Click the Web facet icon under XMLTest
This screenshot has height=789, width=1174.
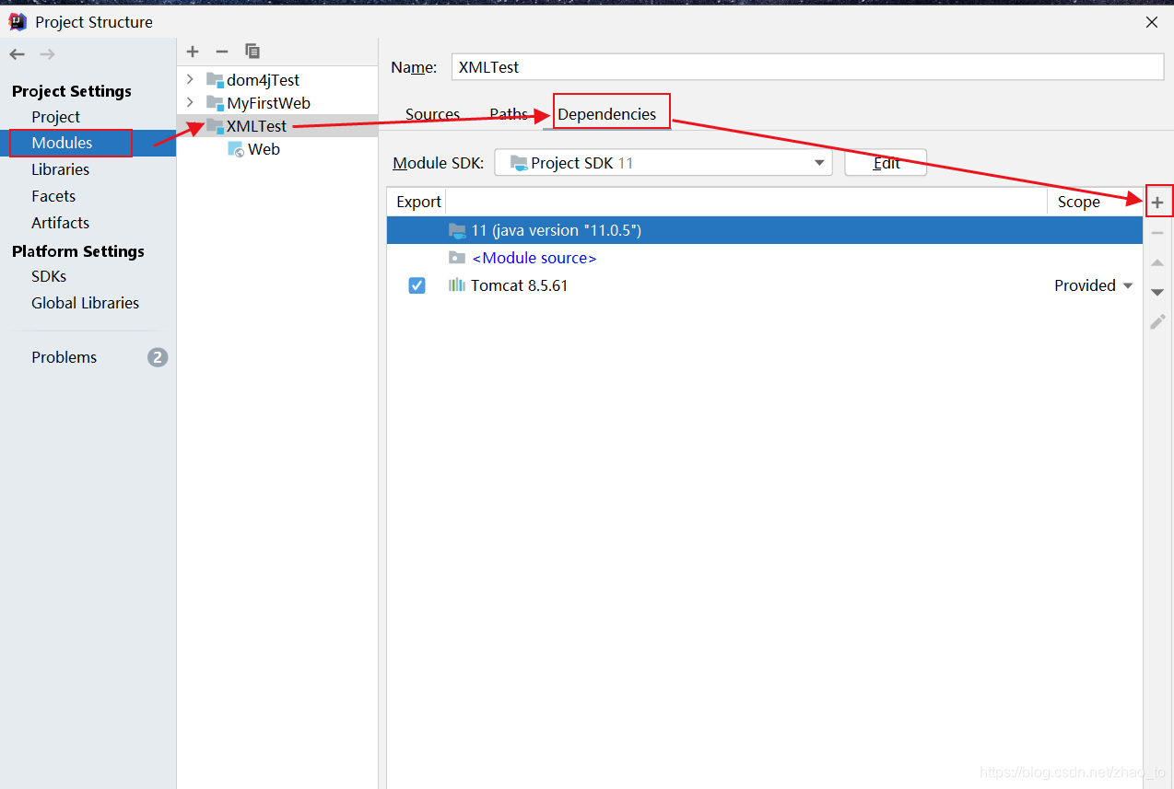pyautogui.click(x=236, y=149)
